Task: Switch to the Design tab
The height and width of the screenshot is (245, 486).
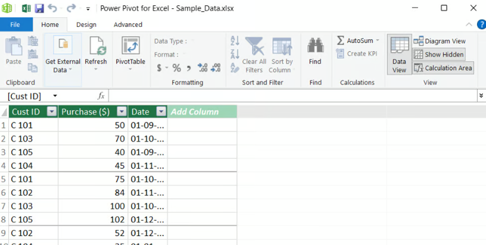Action: click(86, 25)
